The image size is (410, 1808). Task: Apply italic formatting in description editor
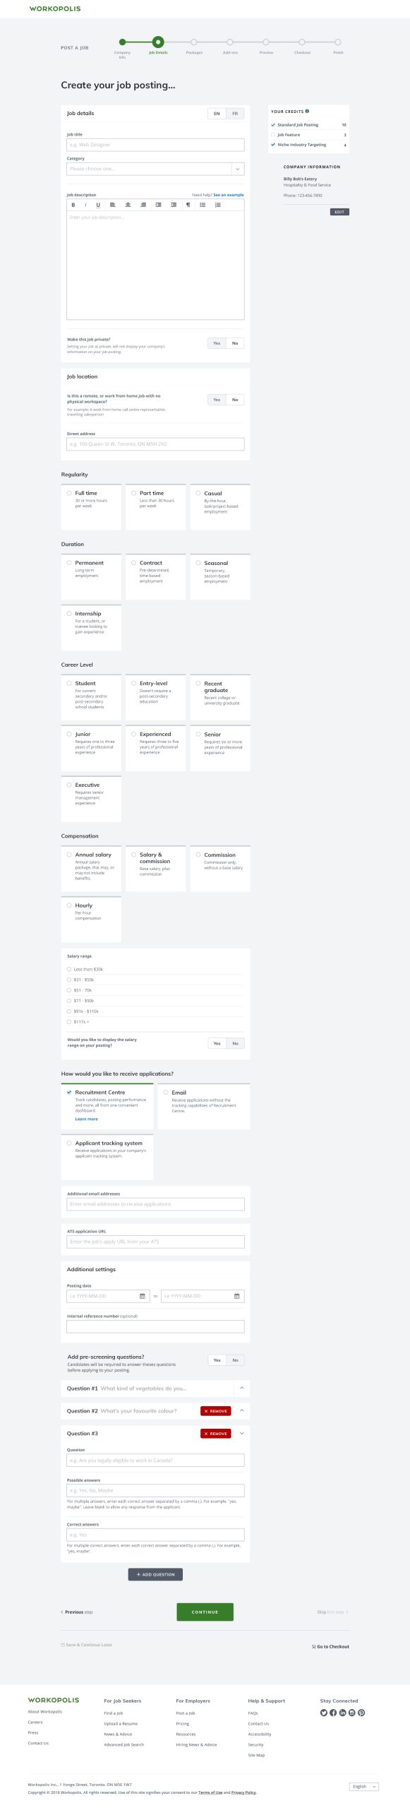[x=85, y=205]
